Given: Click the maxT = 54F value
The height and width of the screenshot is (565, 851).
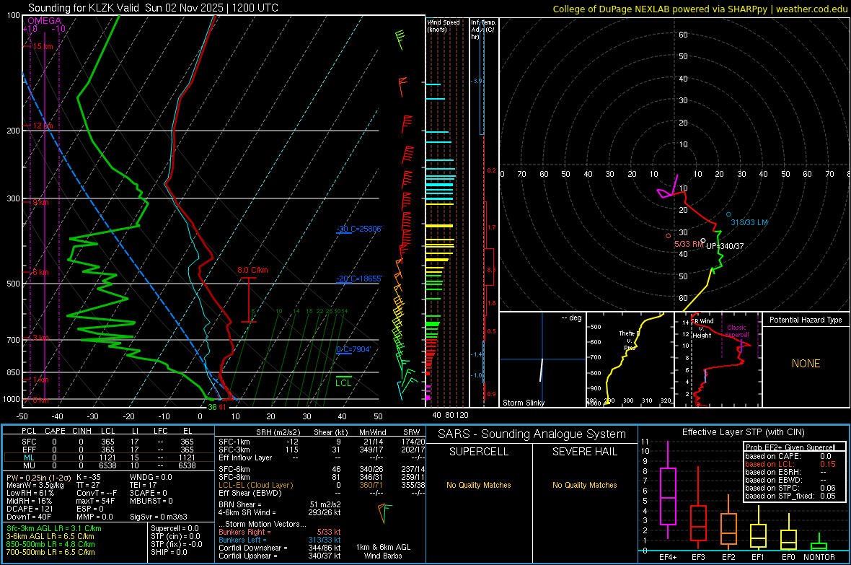Looking at the screenshot, I should (x=95, y=501).
